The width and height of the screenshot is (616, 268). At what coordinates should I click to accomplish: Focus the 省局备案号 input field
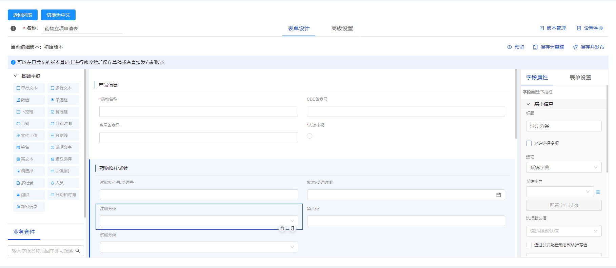point(199,138)
